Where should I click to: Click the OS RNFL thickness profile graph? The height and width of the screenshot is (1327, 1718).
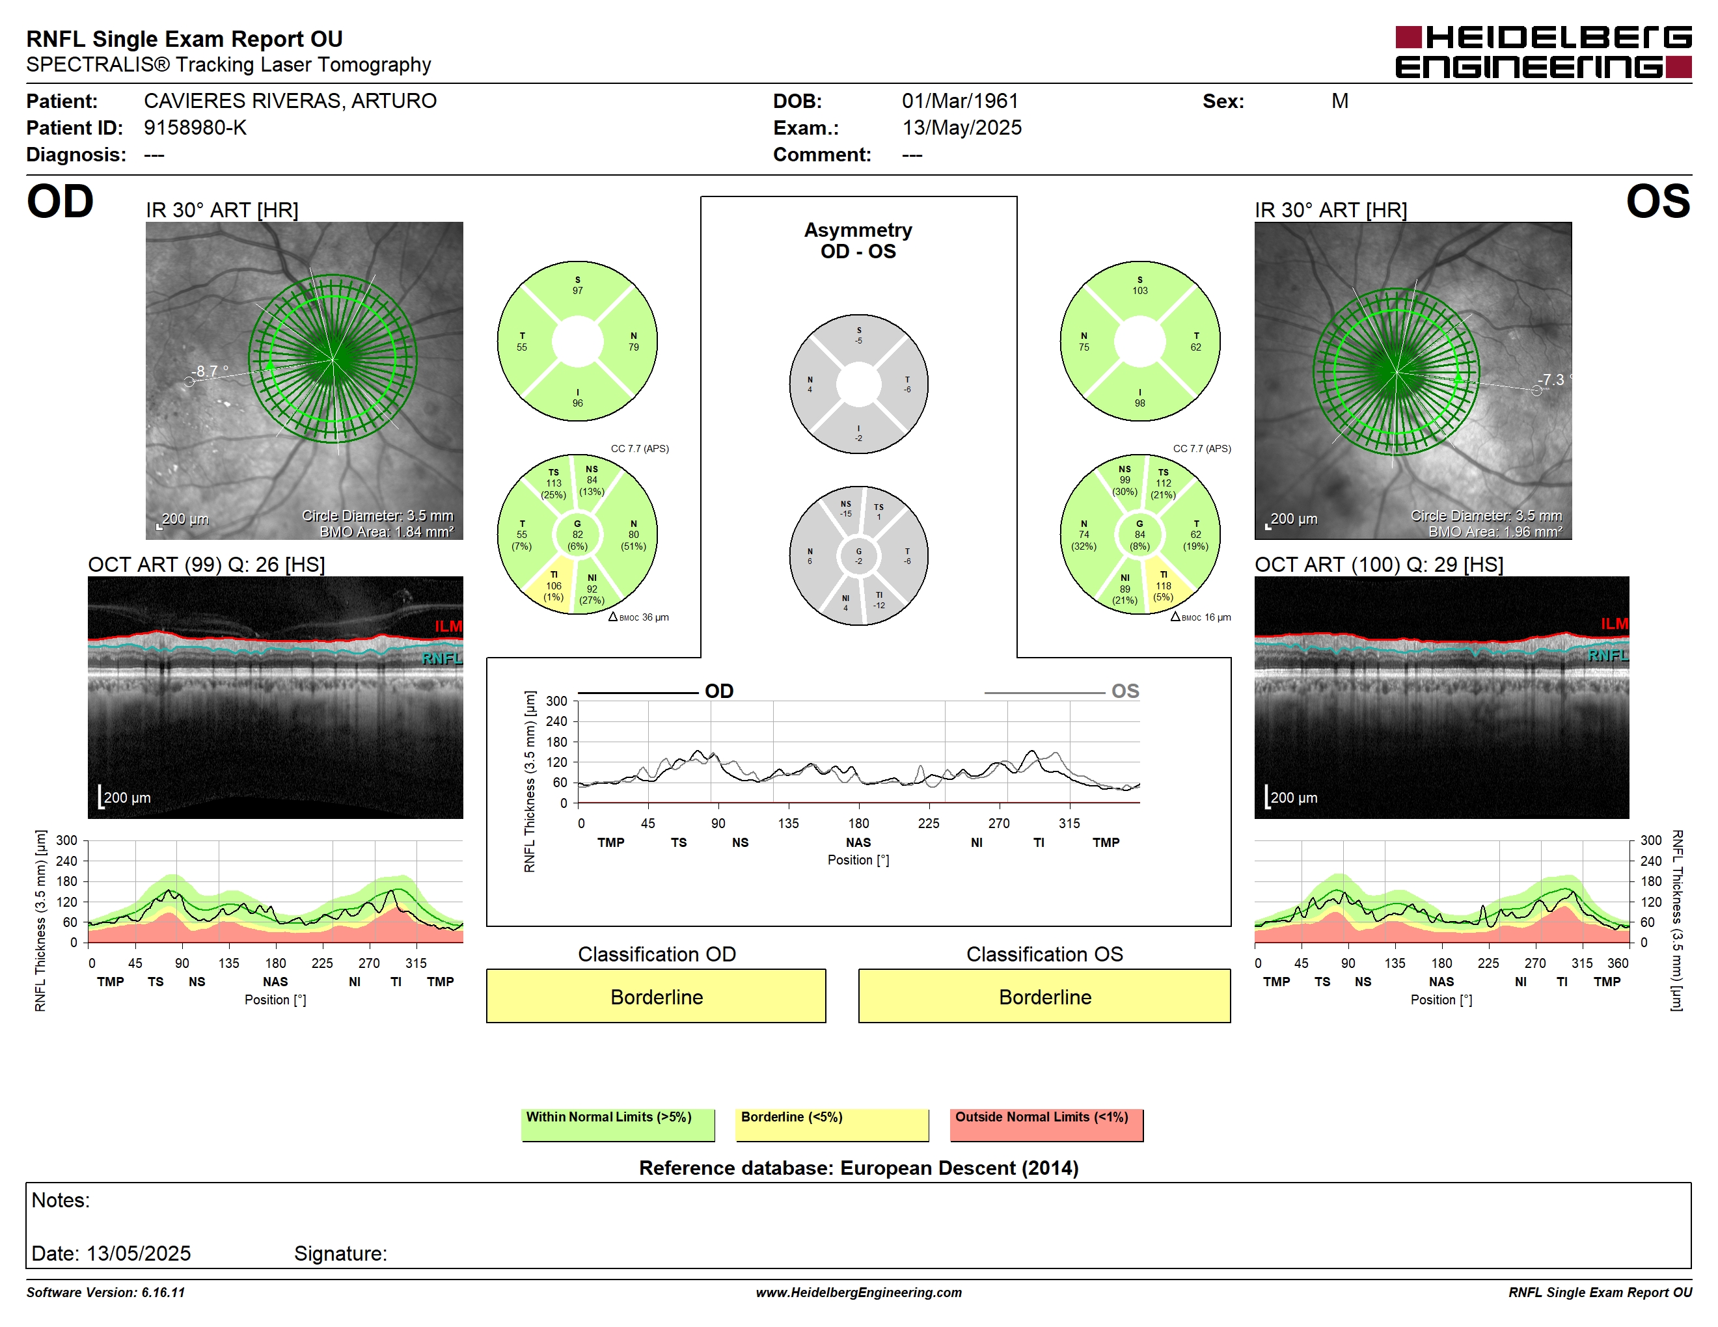pyautogui.click(x=1441, y=891)
